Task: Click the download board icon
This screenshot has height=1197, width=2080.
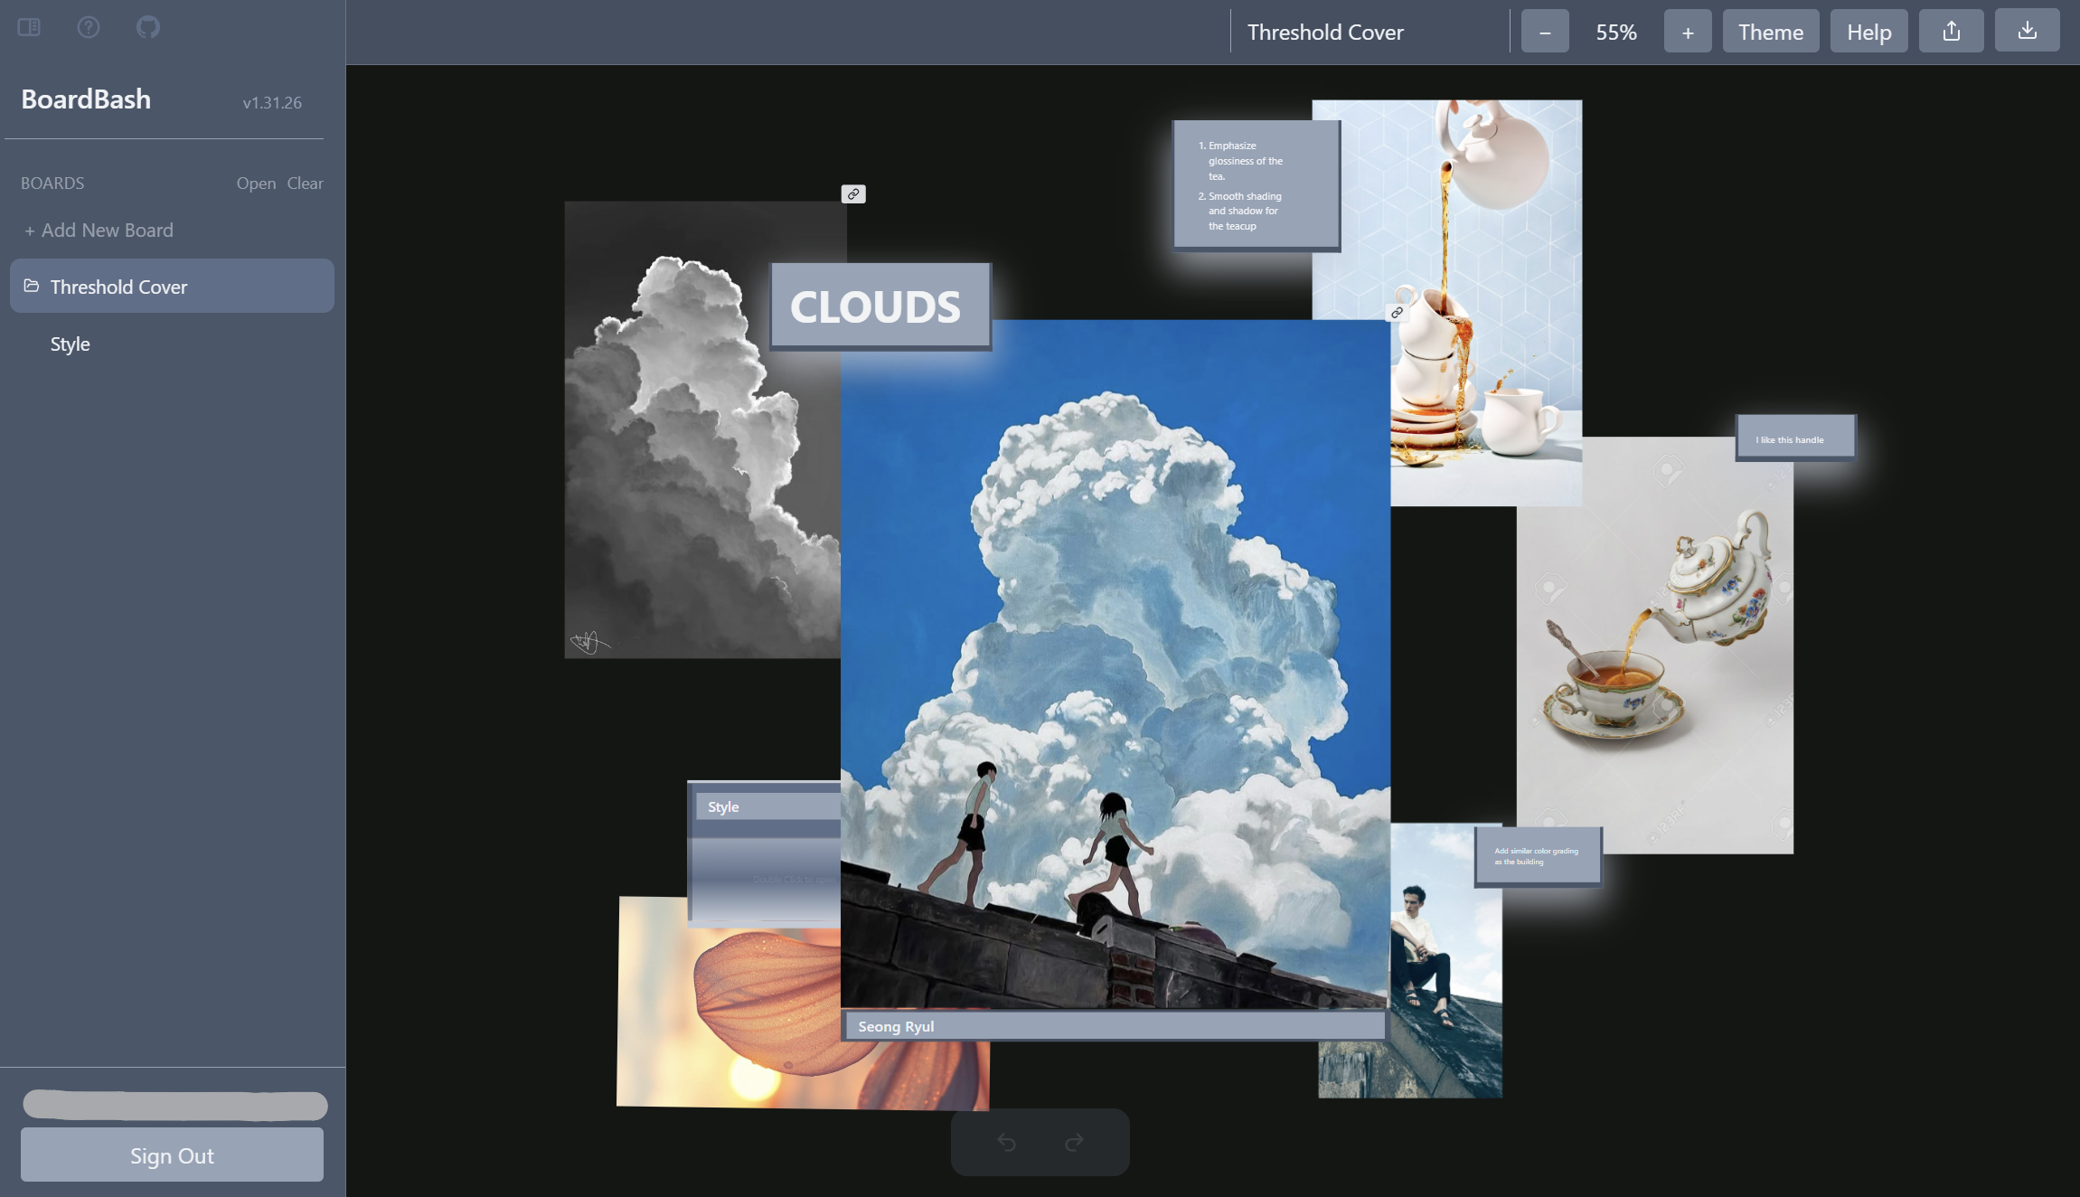Action: tap(2028, 32)
